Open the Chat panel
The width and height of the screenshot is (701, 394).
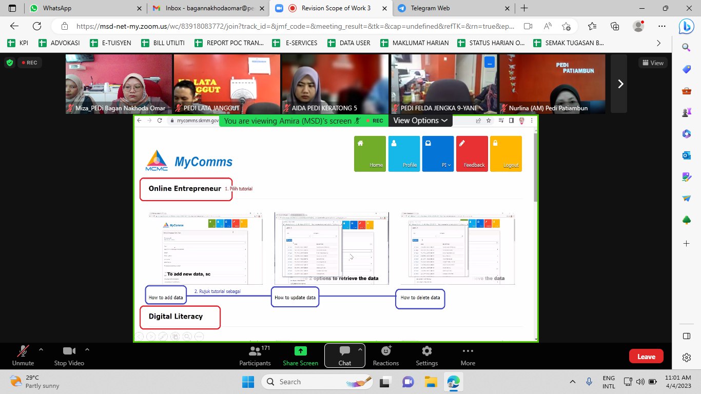344,356
